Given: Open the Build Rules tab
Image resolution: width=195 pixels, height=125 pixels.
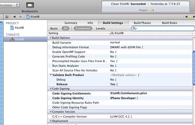Looking at the screenshot, I should (170, 23).
